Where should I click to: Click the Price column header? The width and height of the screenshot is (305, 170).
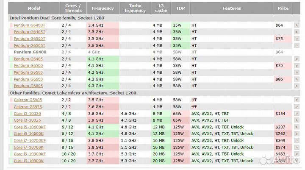click(283, 8)
